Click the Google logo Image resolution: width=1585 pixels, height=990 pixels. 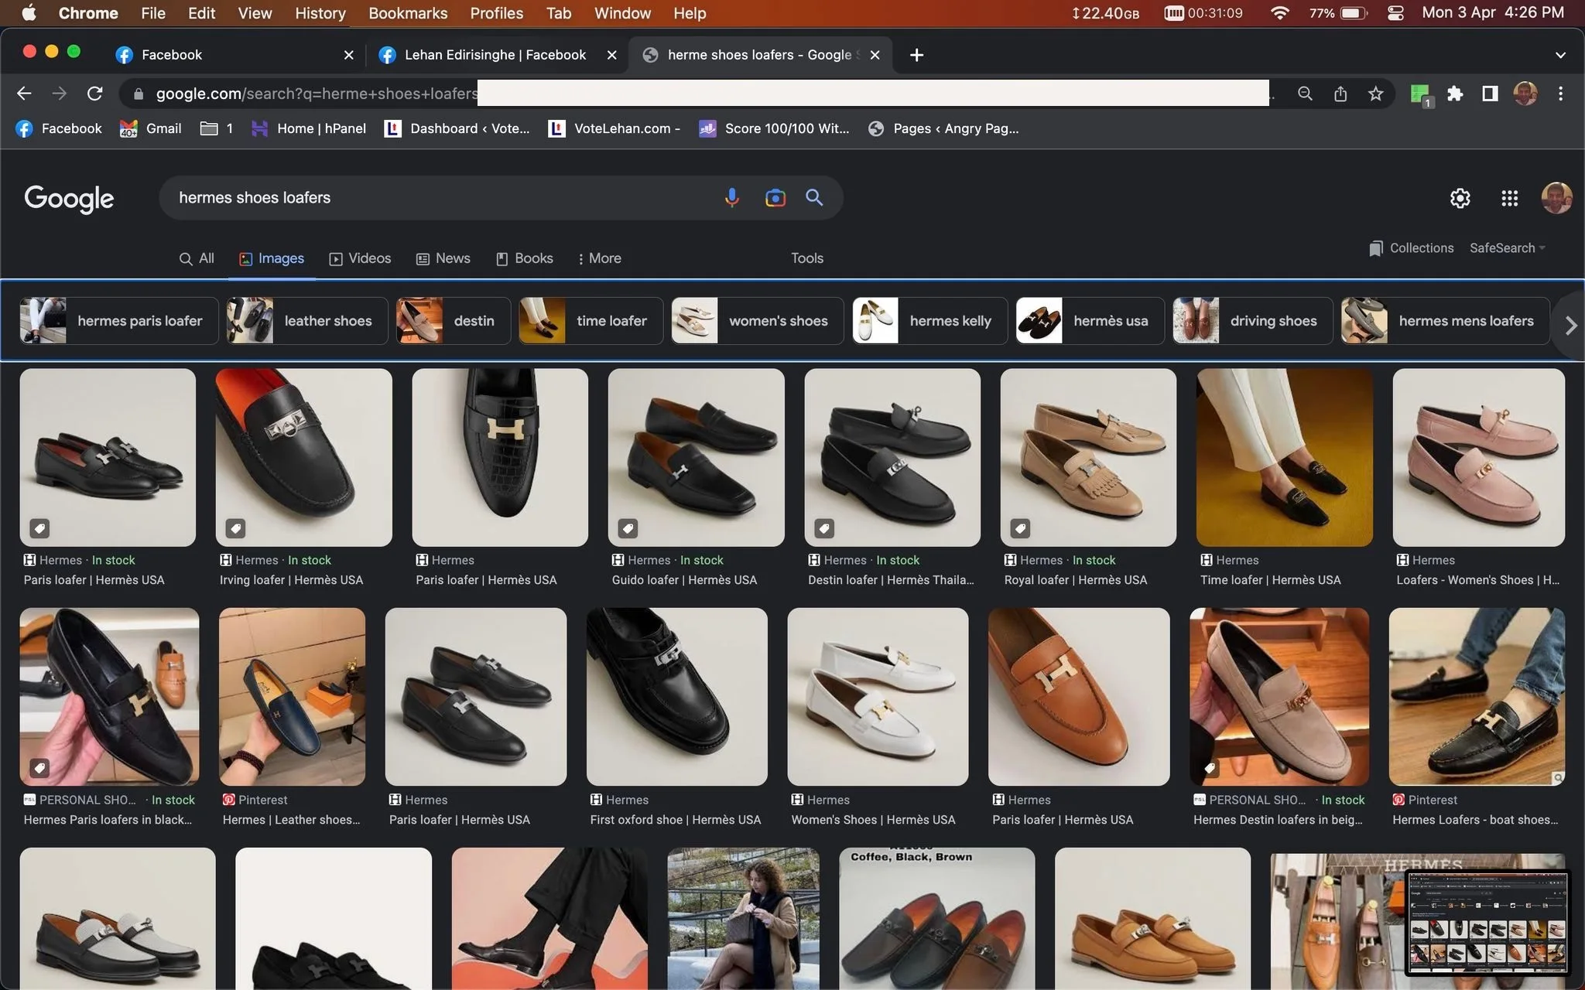[x=69, y=199]
